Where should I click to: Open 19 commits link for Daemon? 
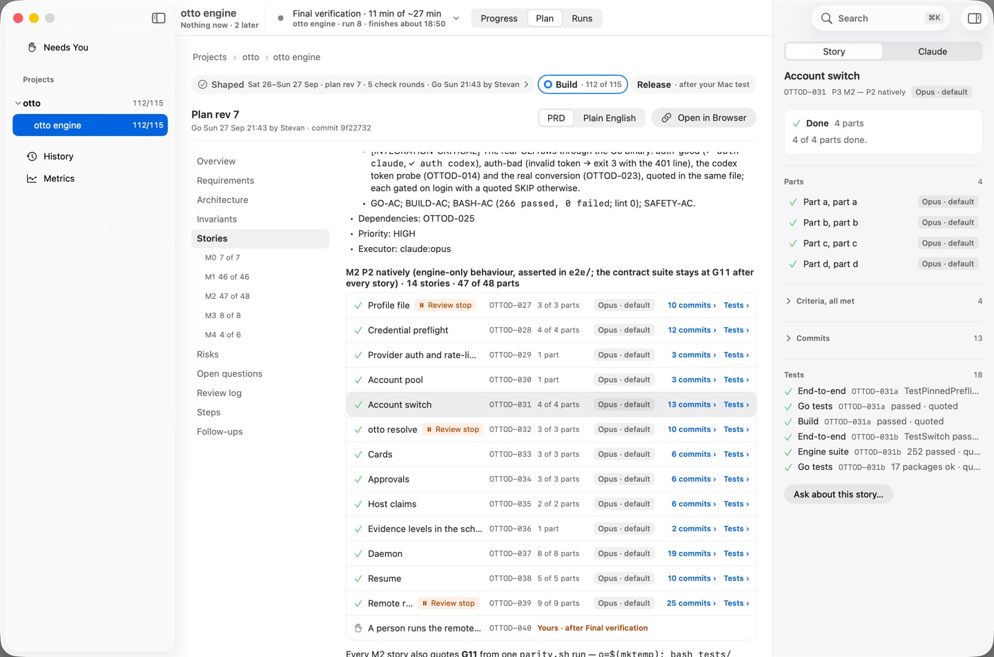(x=692, y=553)
